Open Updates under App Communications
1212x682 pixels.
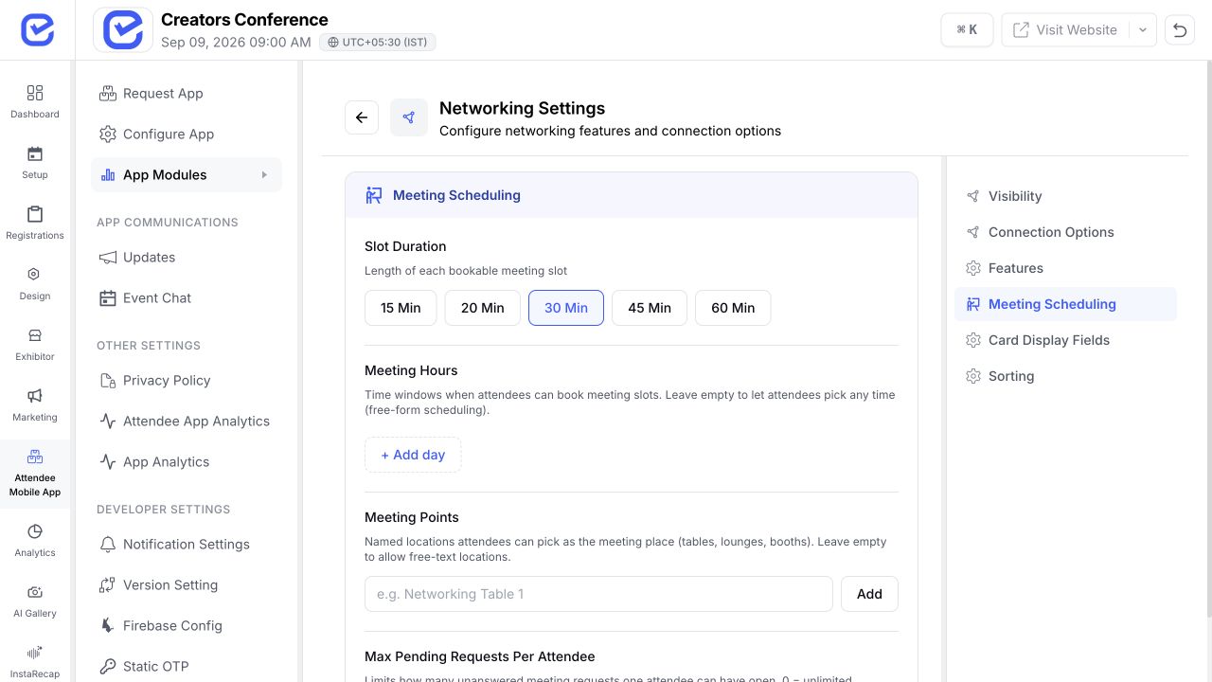tap(187, 258)
